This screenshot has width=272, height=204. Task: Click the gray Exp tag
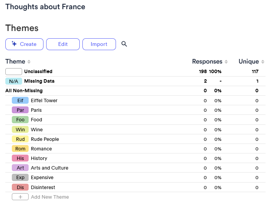pos(20,177)
